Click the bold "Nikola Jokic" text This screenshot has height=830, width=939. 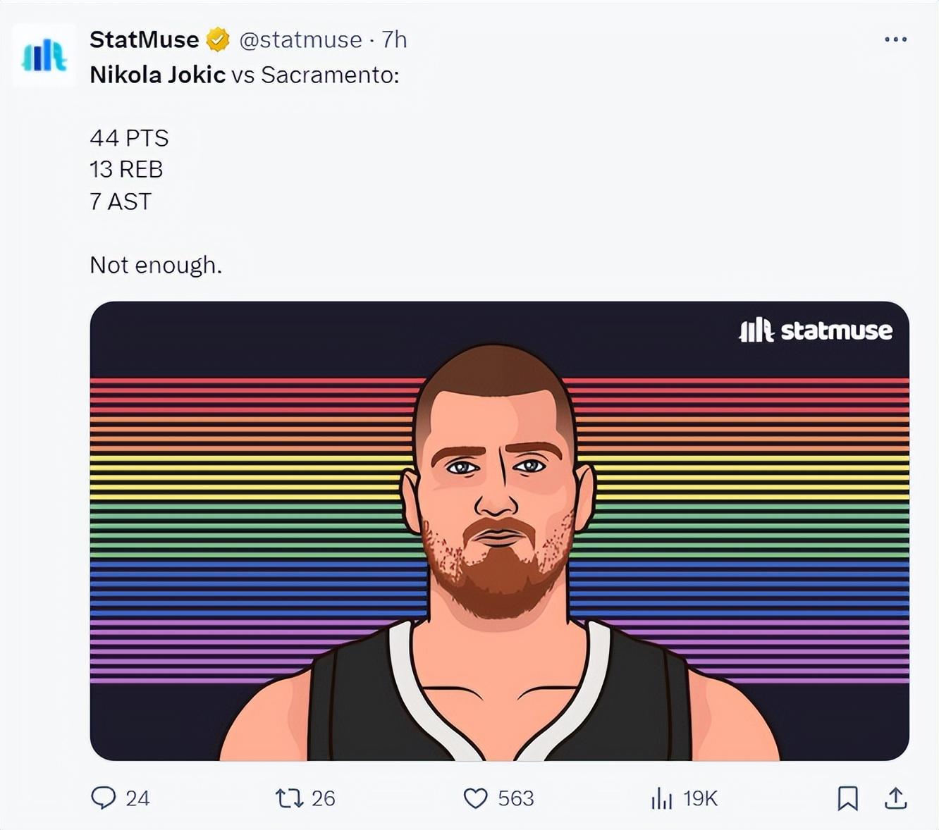pos(157,75)
